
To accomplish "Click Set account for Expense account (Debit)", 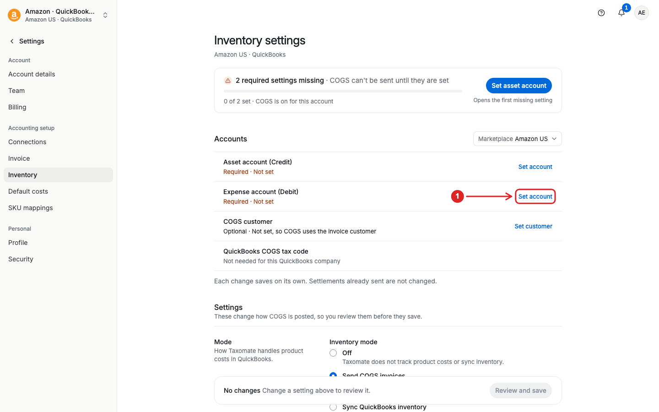I will [535, 196].
